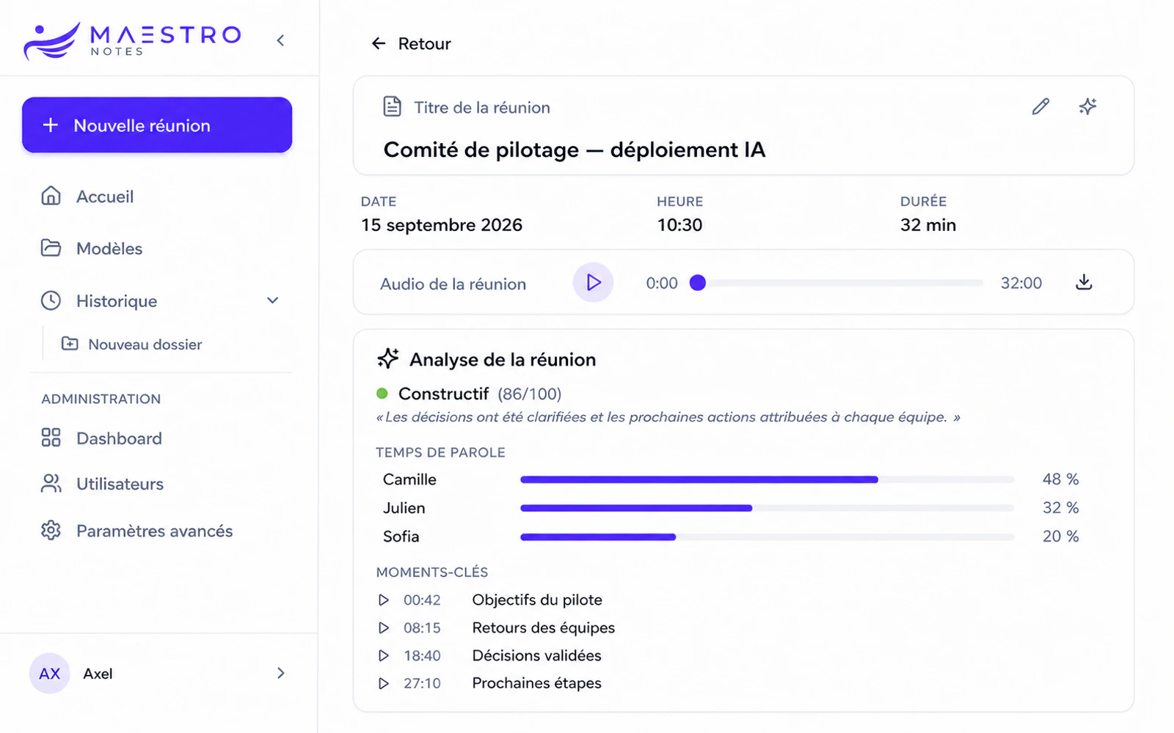Go to Modèles section
Image resolution: width=1174 pixels, height=733 pixels.
click(x=92, y=248)
